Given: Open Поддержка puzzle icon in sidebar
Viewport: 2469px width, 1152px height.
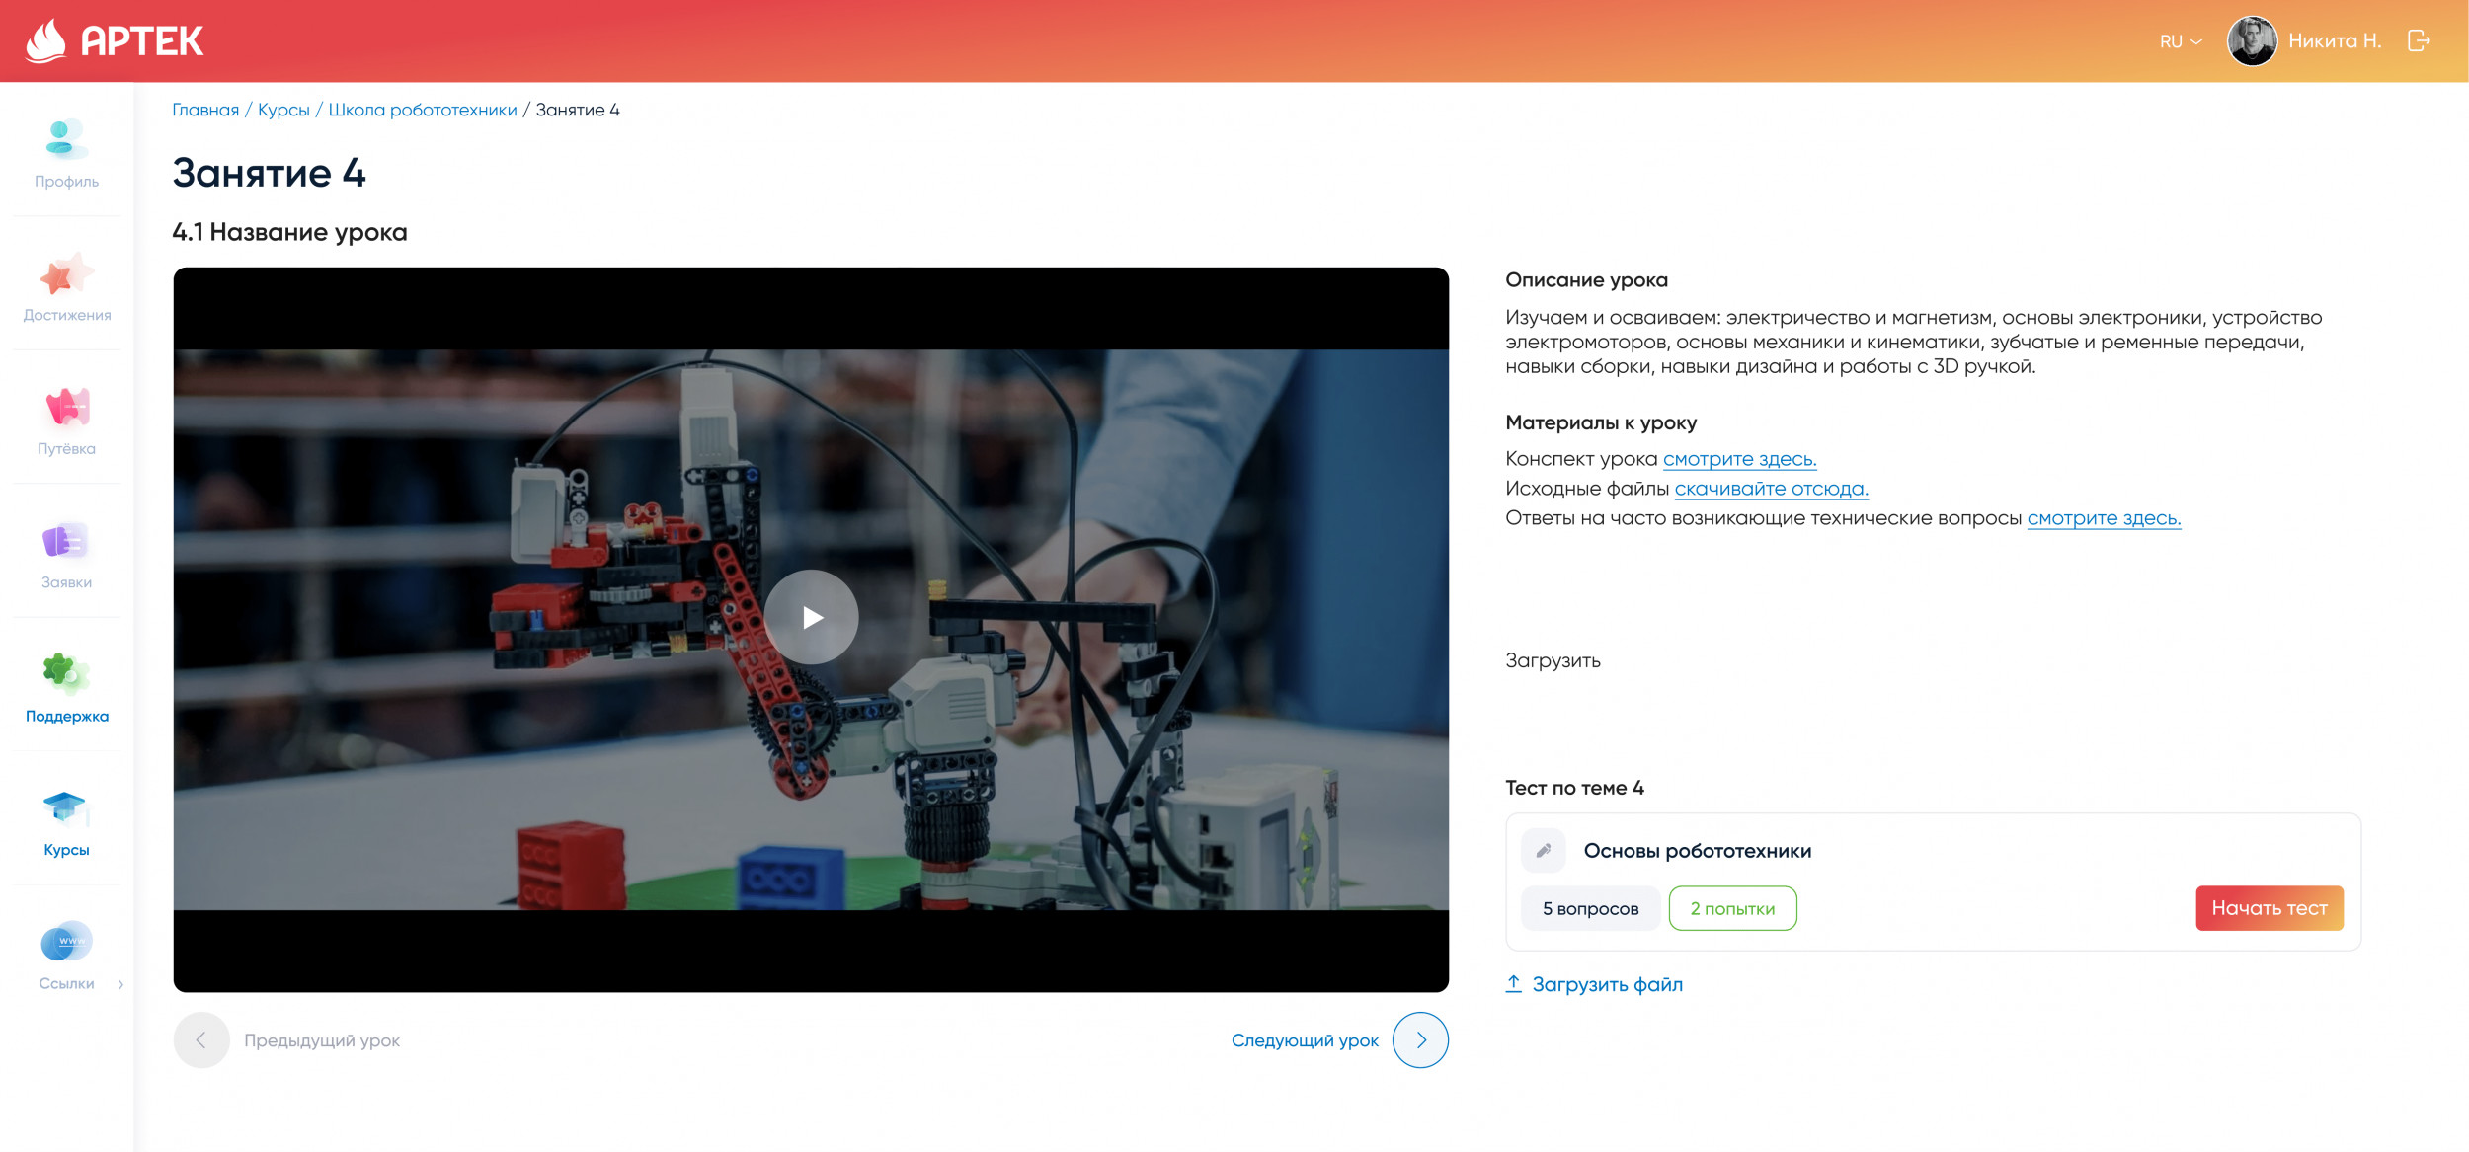Looking at the screenshot, I should click(x=66, y=674).
